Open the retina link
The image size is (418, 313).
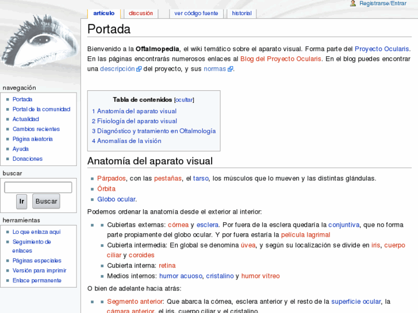167,265
